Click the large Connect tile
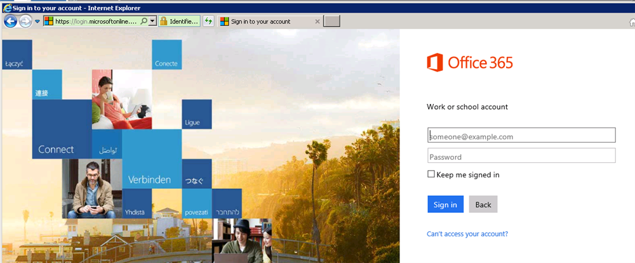635x263 pixels. pos(62,129)
